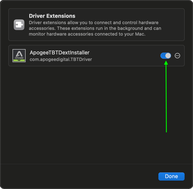This screenshot has width=193, height=189.
Task: Click the Driver Extensions puzzle-piece icon
Action: (19, 25)
